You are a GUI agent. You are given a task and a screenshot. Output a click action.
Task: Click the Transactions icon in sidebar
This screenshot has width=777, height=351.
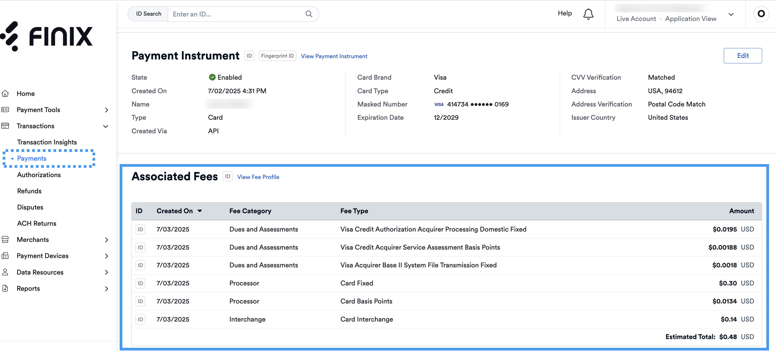point(6,126)
